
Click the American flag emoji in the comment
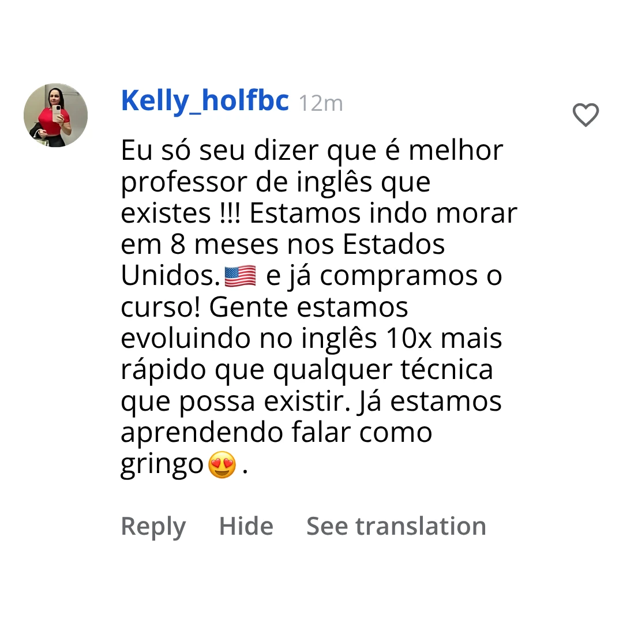[x=241, y=275]
